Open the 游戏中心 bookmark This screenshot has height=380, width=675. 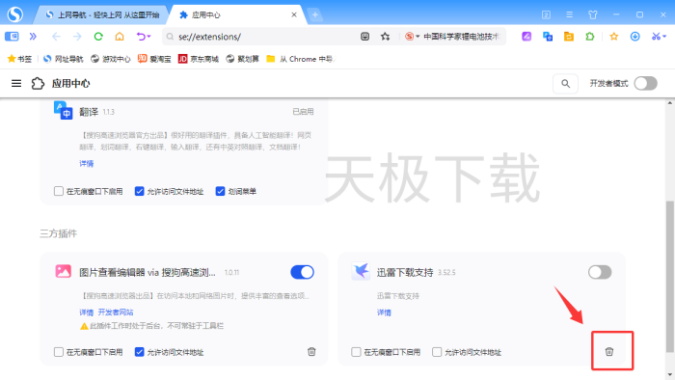111,59
